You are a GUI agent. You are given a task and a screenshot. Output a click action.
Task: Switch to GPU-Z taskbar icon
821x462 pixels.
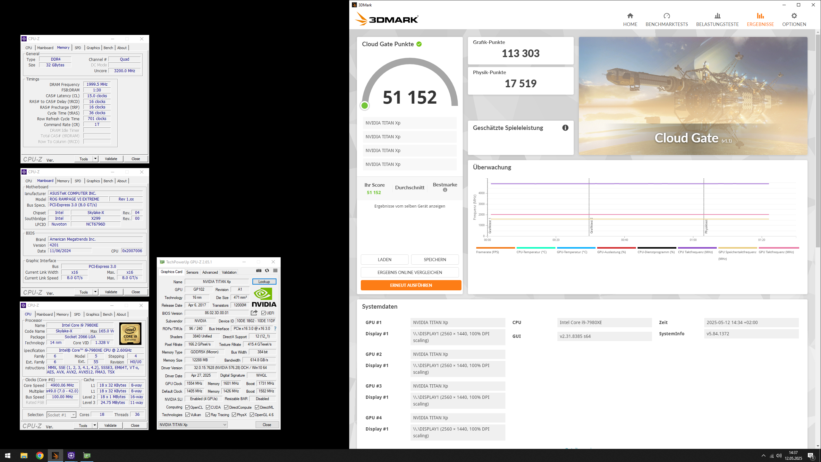click(87, 456)
